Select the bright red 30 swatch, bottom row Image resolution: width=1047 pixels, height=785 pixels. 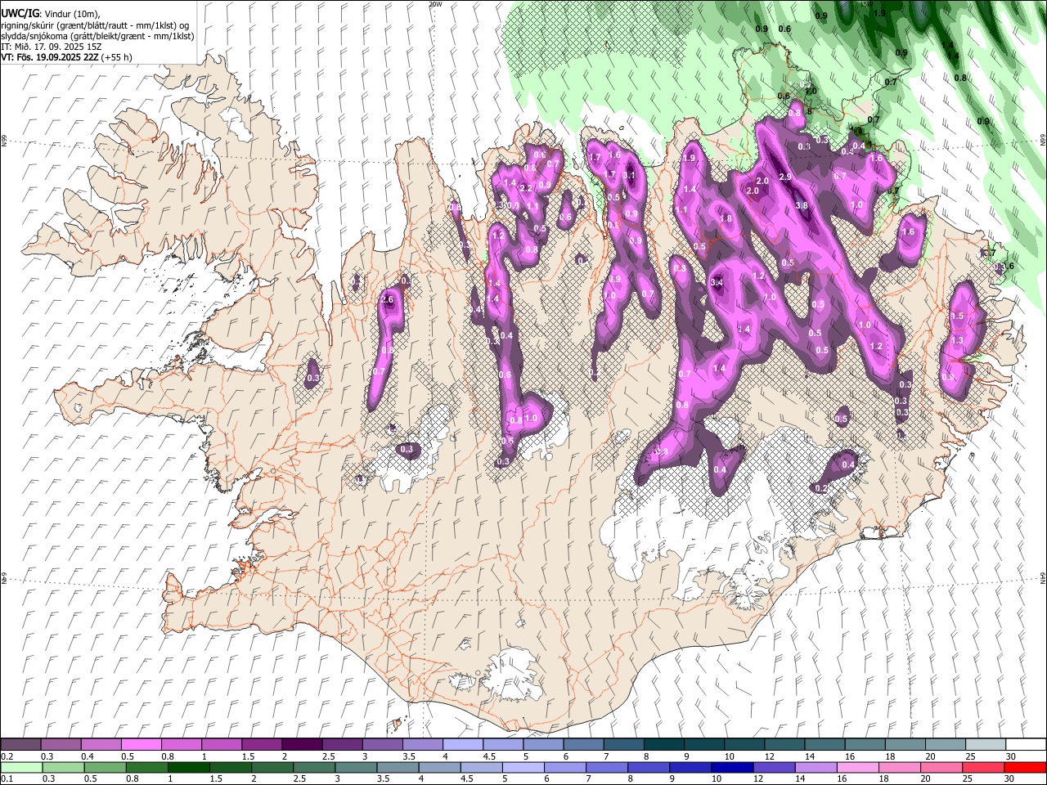point(1026,767)
